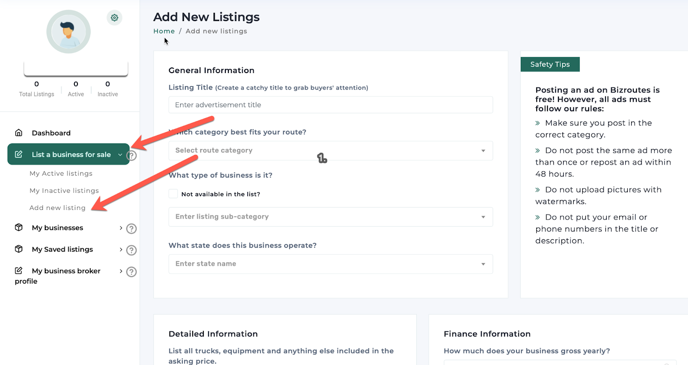
Task: Click edit icon for My business broker profile
Action: click(x=19, y=271)
